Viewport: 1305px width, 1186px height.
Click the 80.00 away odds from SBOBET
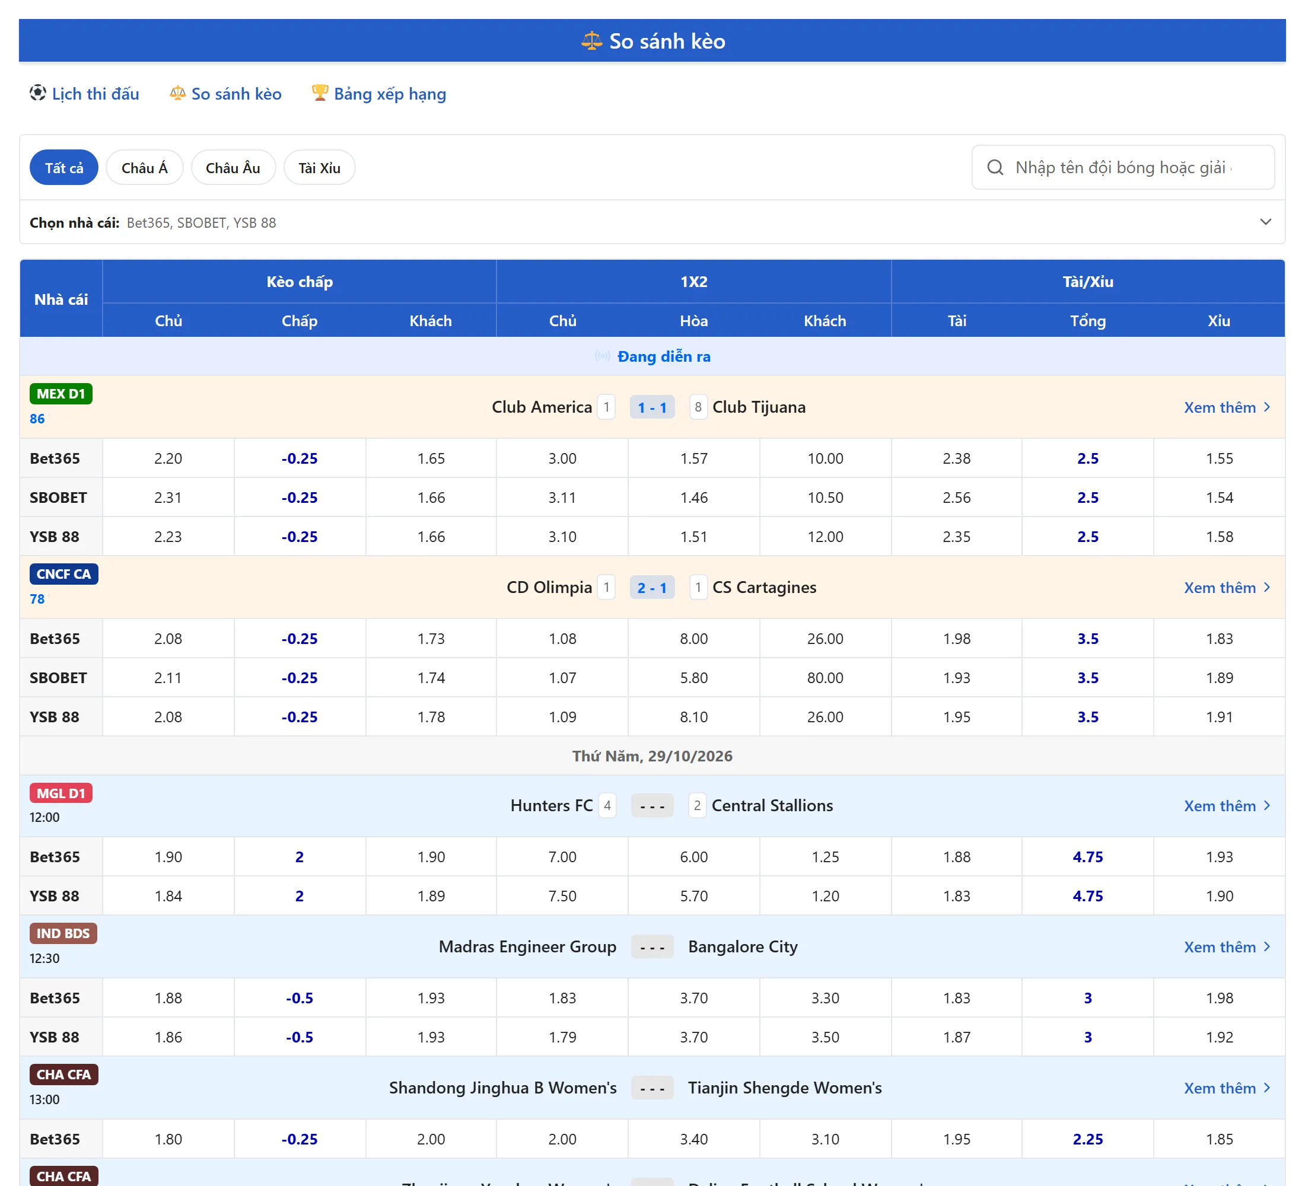pos(825,677)
